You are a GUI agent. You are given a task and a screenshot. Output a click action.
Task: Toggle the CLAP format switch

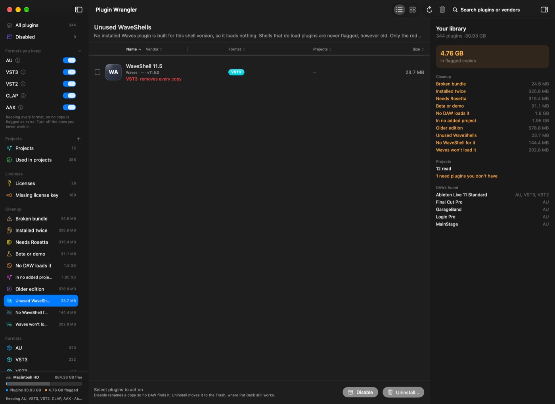coord(69,96)
